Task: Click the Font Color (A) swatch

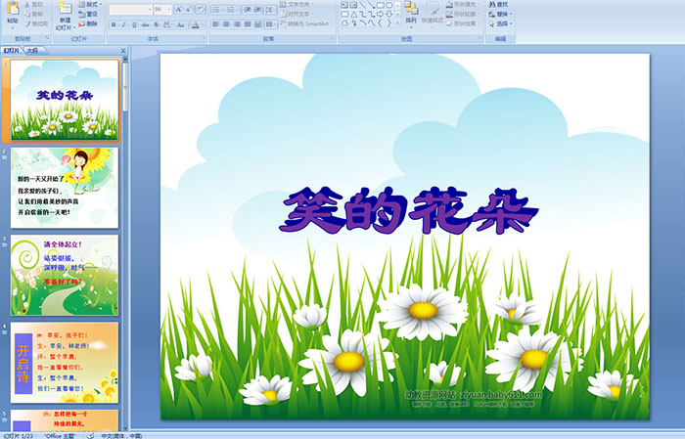Action: click(x=196, y=24)
